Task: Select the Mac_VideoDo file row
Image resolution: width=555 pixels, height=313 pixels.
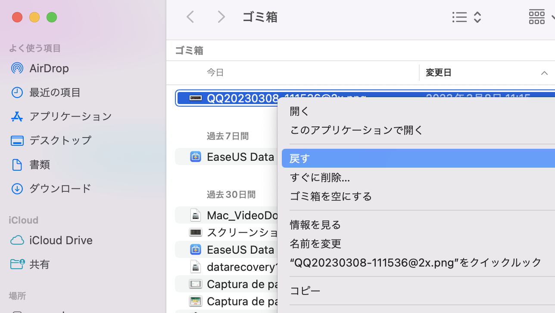Action: (196, 215)
